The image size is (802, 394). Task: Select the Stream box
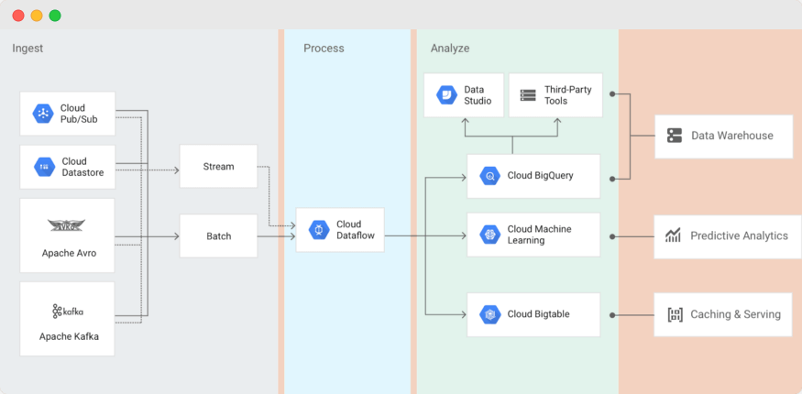218,166
